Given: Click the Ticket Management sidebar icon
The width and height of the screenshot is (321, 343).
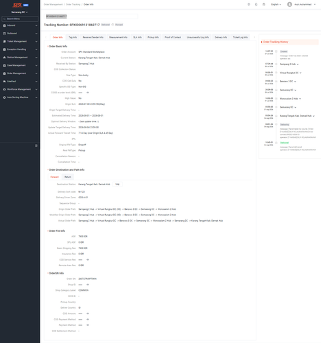Looking at the screenshot, I should [4, 42].
